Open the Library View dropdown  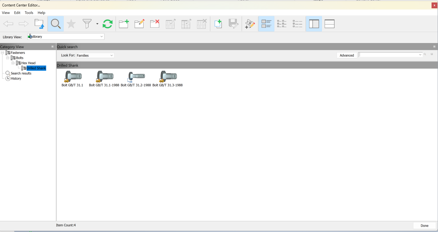click(x=101, y=36)
